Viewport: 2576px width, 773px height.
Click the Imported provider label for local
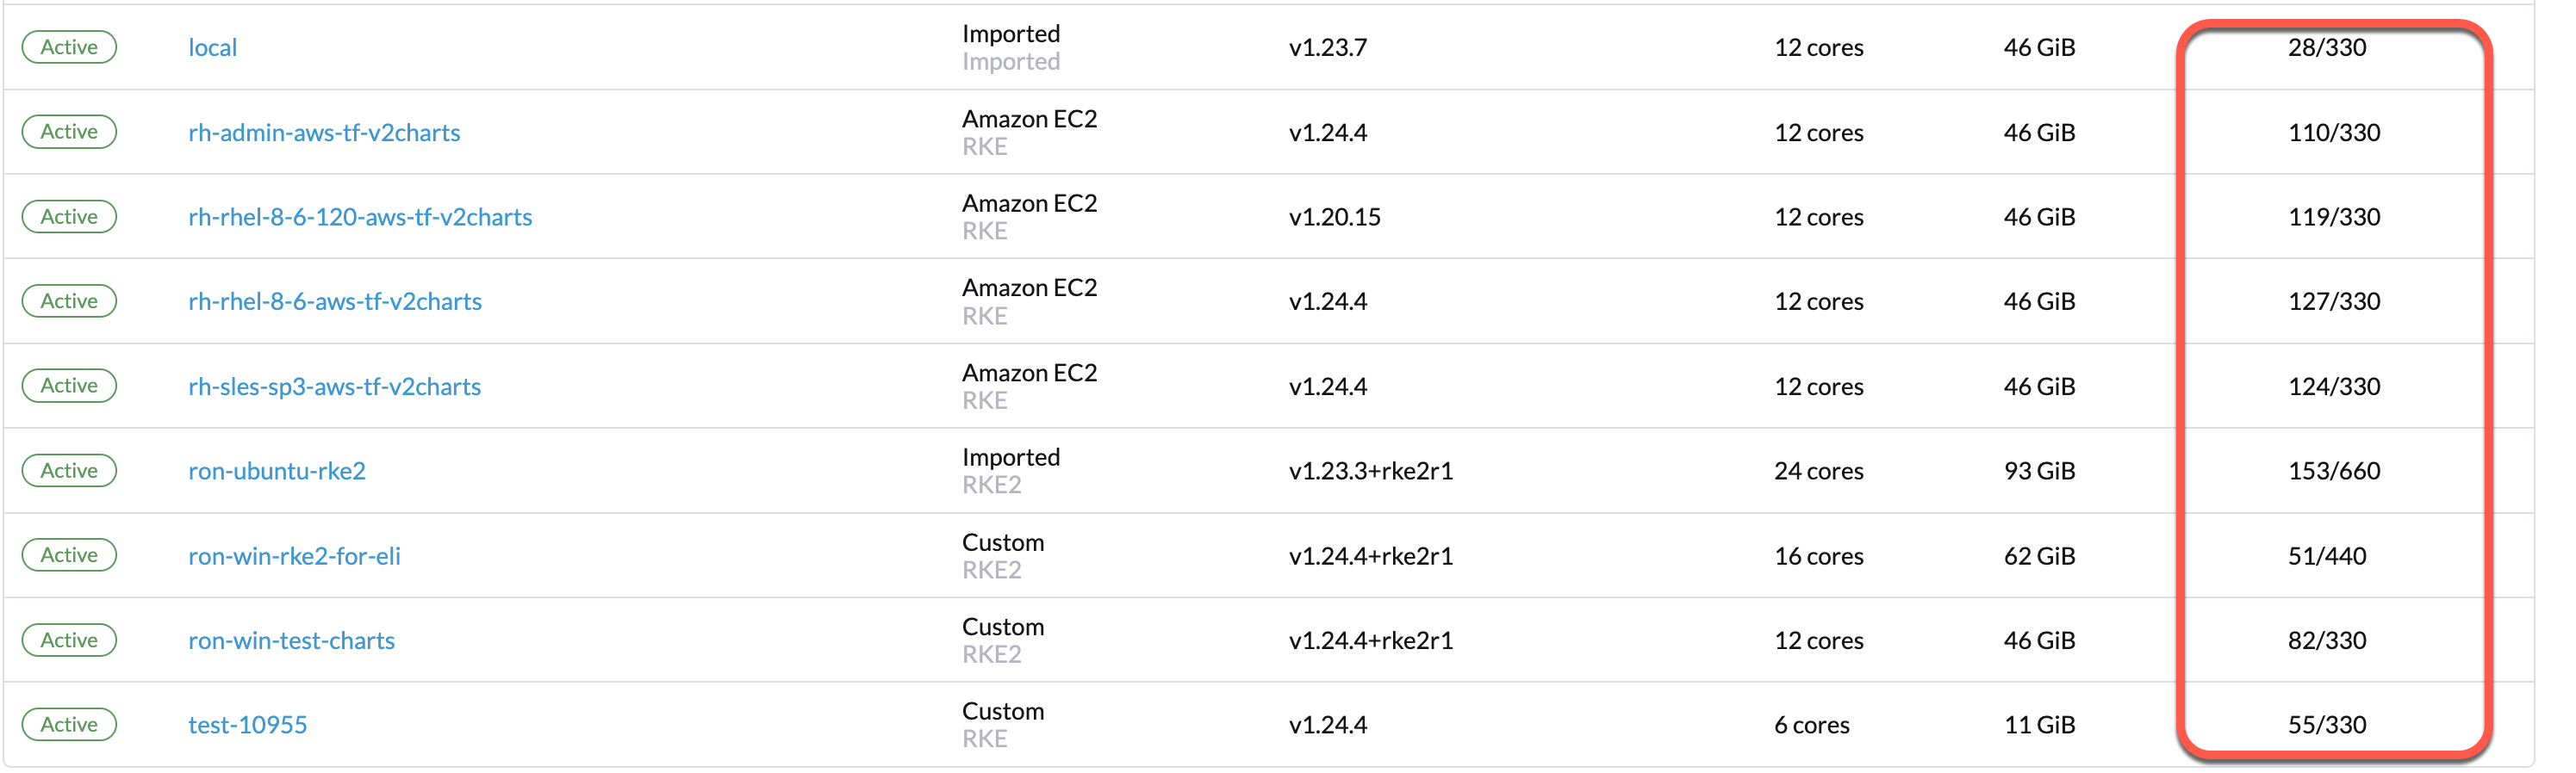pyautogui.click(x=1010, y=33)
